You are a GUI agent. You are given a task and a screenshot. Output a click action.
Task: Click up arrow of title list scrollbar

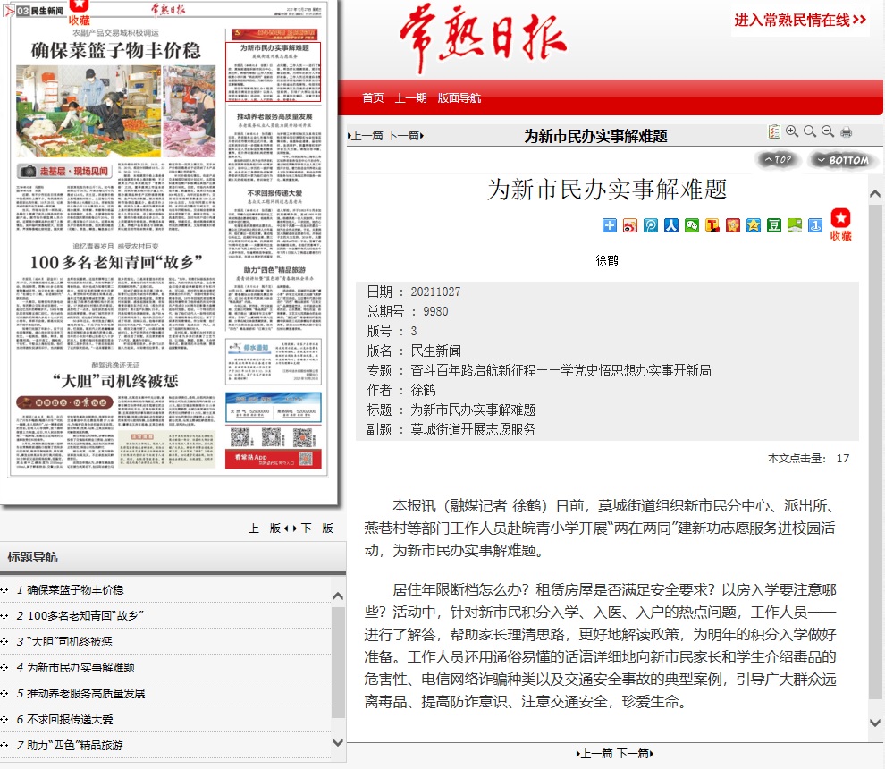click(x=338, y=596)
